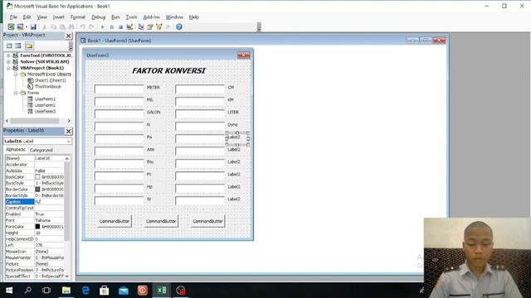The height and width of the screenshot is (298, 531).
Task: Select the FAKTOR KONVERSI title label
Action: [x=168, y=70]
